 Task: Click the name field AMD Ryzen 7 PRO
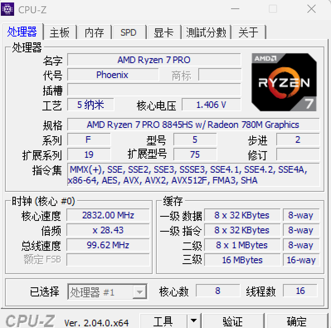[x=154, y=60]
